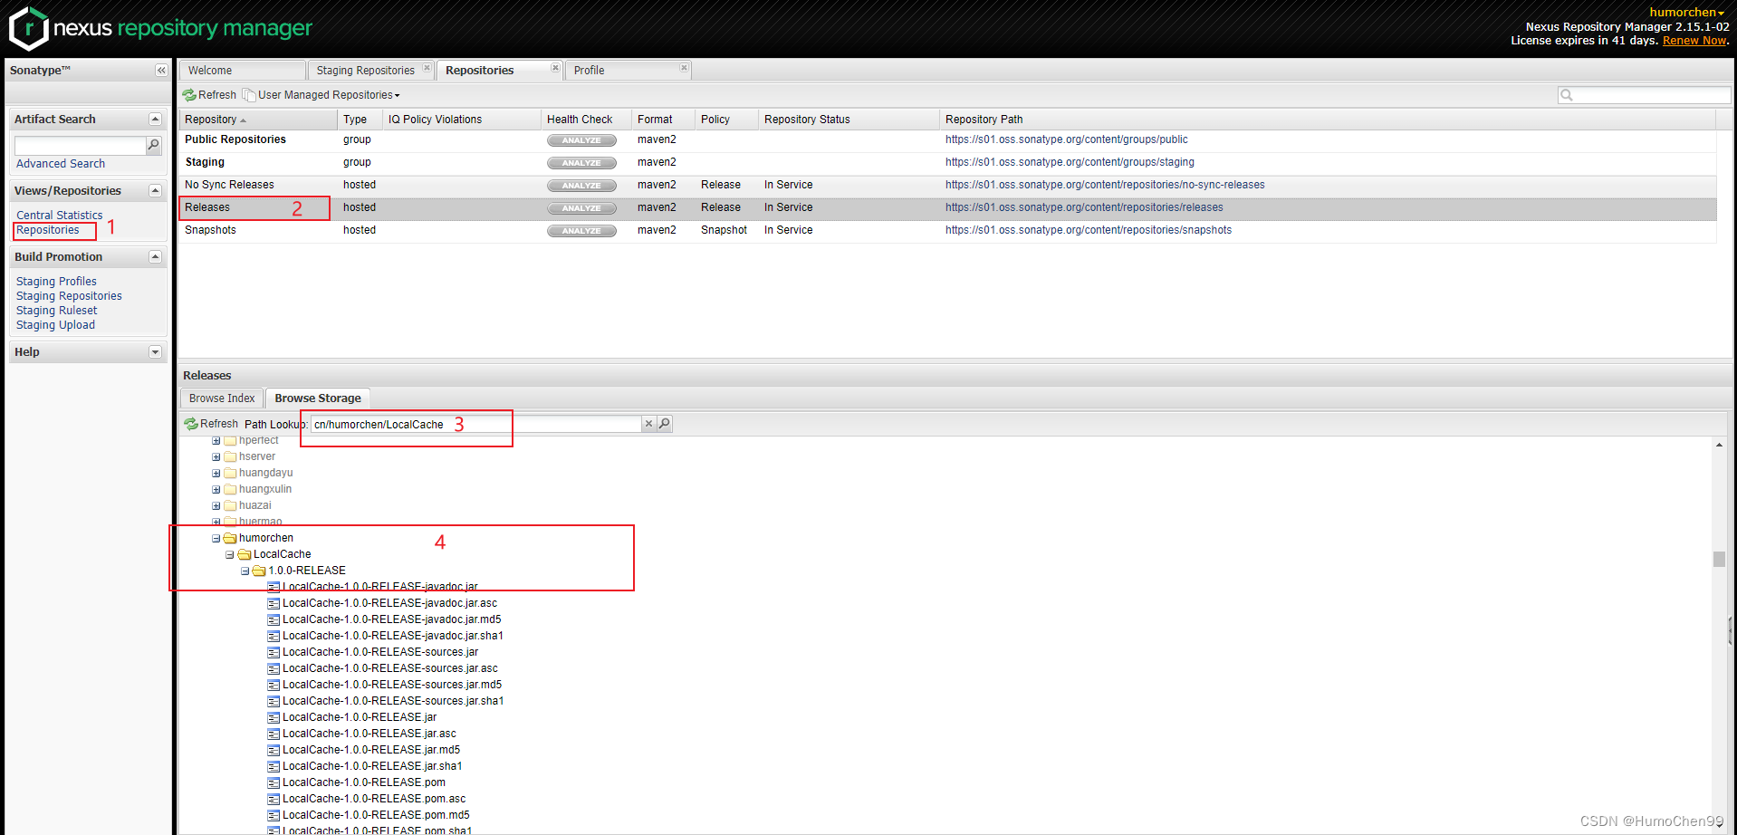The image size is (1737, 835).
Task: Expand the huazai folder
Action: click(216, 506)
